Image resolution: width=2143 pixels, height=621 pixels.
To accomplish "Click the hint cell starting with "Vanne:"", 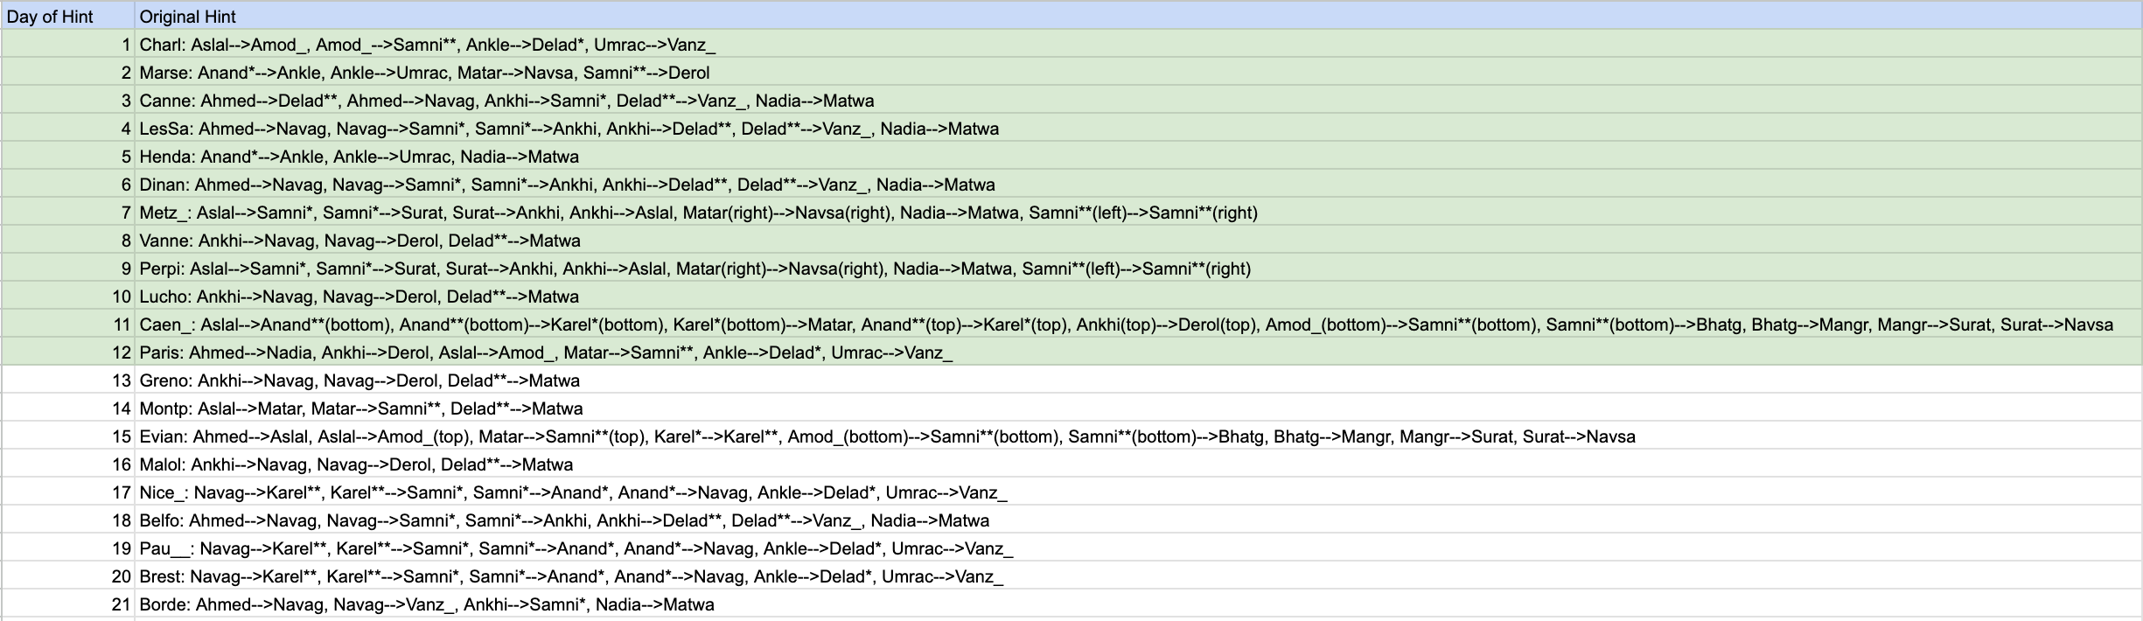I will click(1139, 240).
